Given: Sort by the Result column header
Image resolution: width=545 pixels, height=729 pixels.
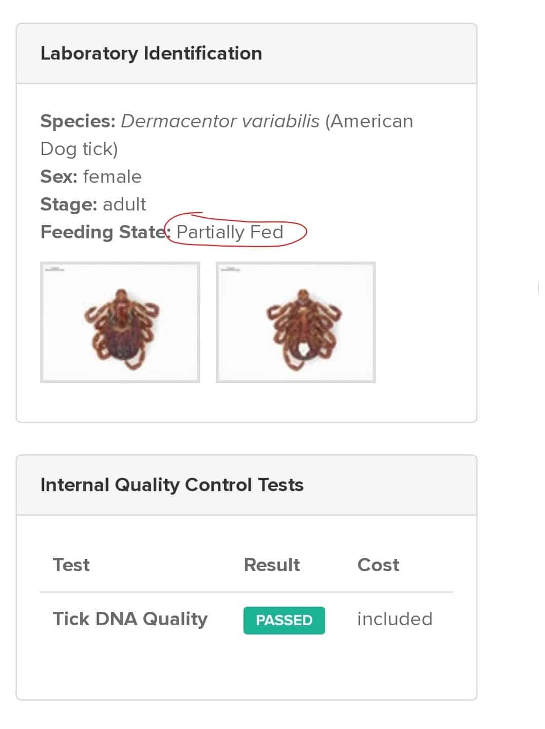Looking at the screenshot, I should (272, 565).
